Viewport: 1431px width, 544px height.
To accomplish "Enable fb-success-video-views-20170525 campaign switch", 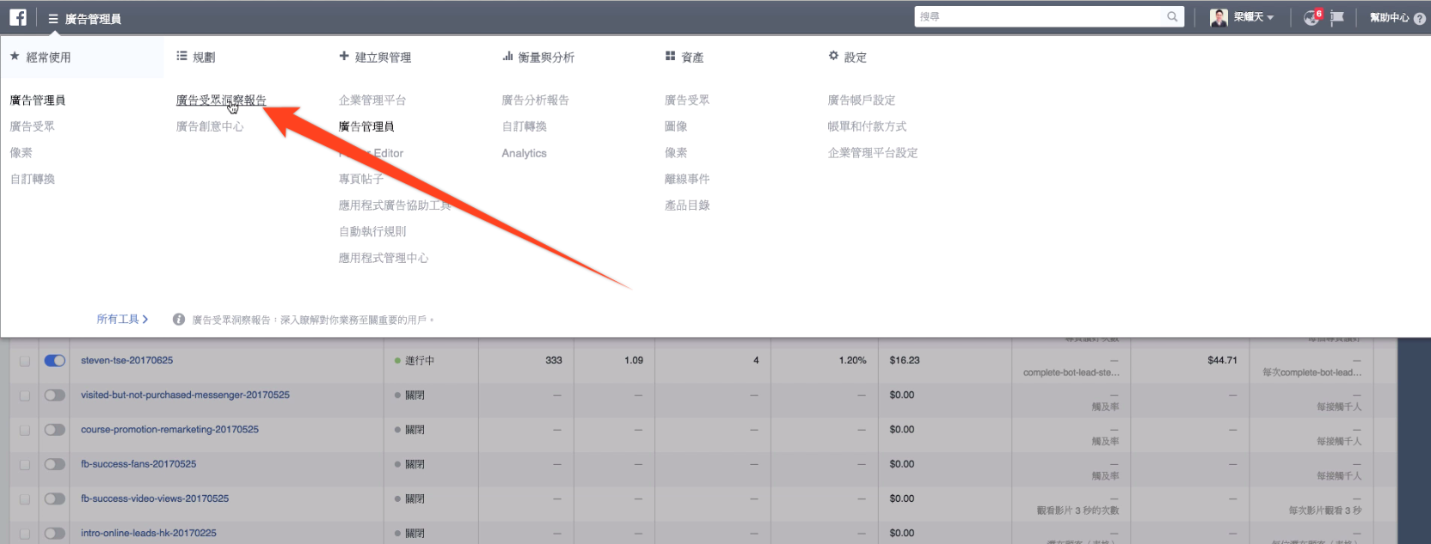I will (54, 498).
